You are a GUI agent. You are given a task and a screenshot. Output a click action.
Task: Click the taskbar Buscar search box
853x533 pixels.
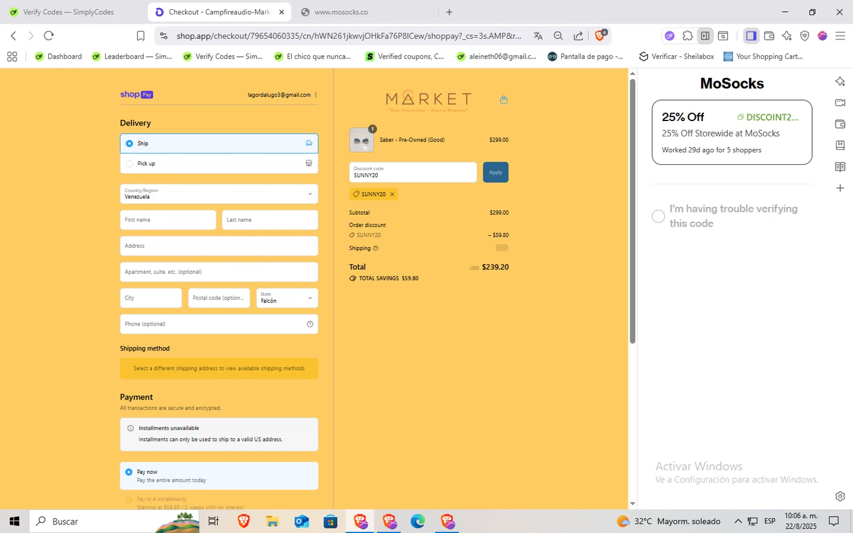coord(114,521)
